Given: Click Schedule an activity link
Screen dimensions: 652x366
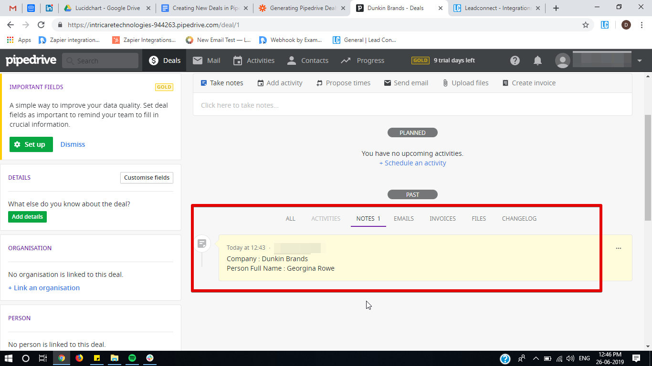Looking at the screenshot, I should (x=412, y=163).
